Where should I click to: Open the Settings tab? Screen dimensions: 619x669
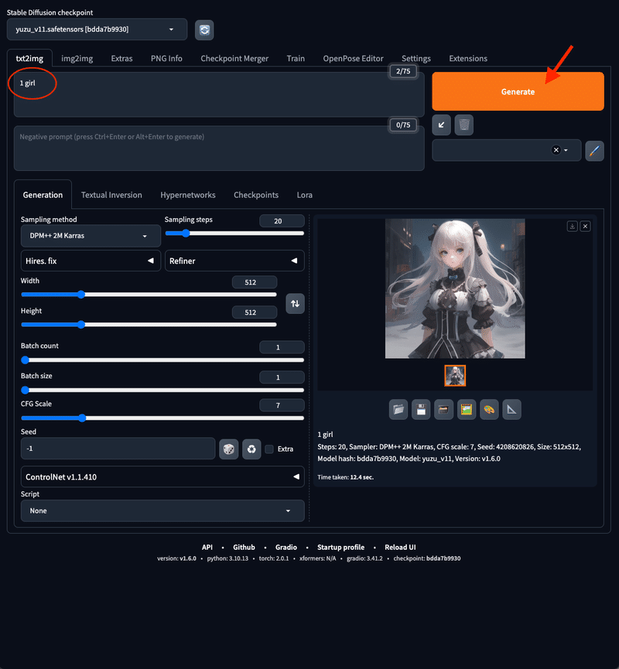[416, 59]
